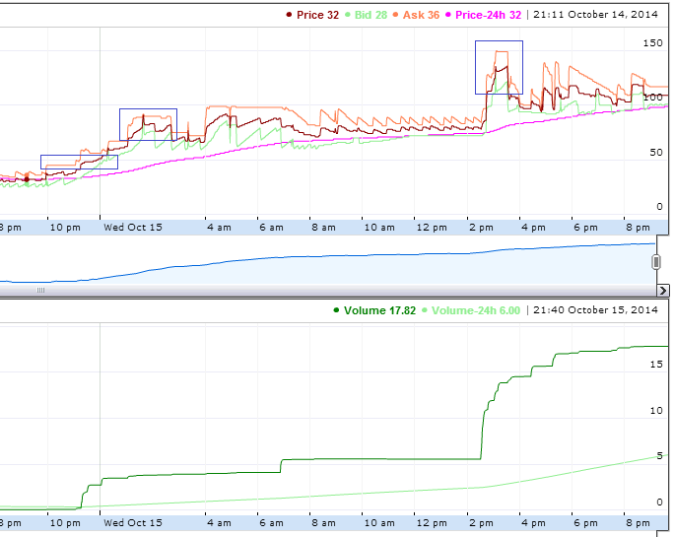674x537 pixels.
Task: Click the 10 value on the volume y-axis
Action: (x=656, y=411)
